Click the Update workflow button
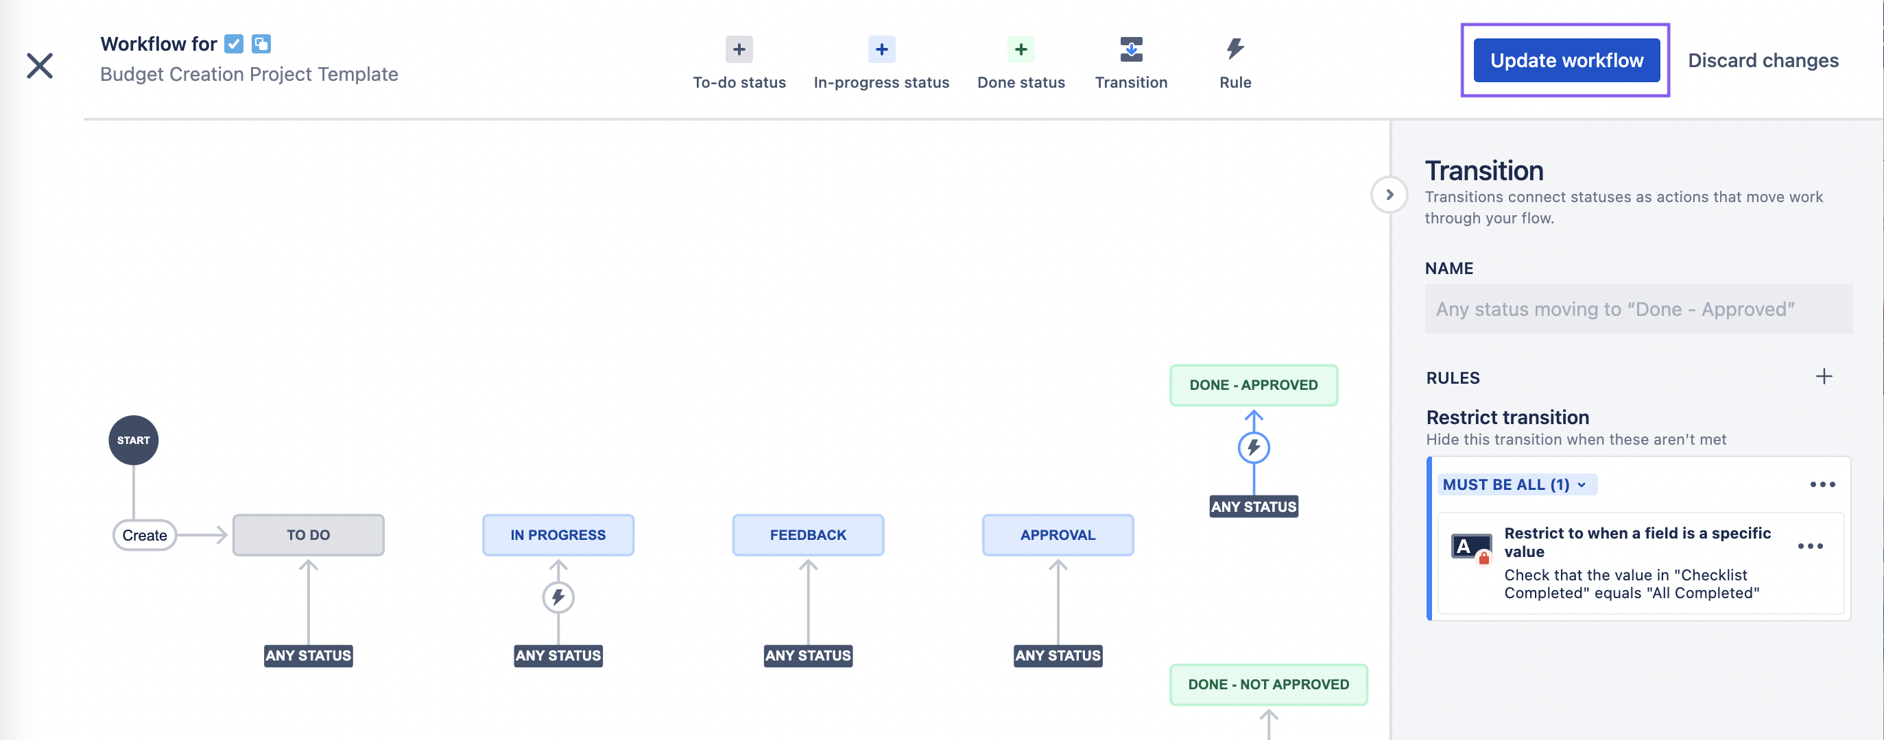The height and width of the screenshot is (740, 1884). tap(1566, 60)
